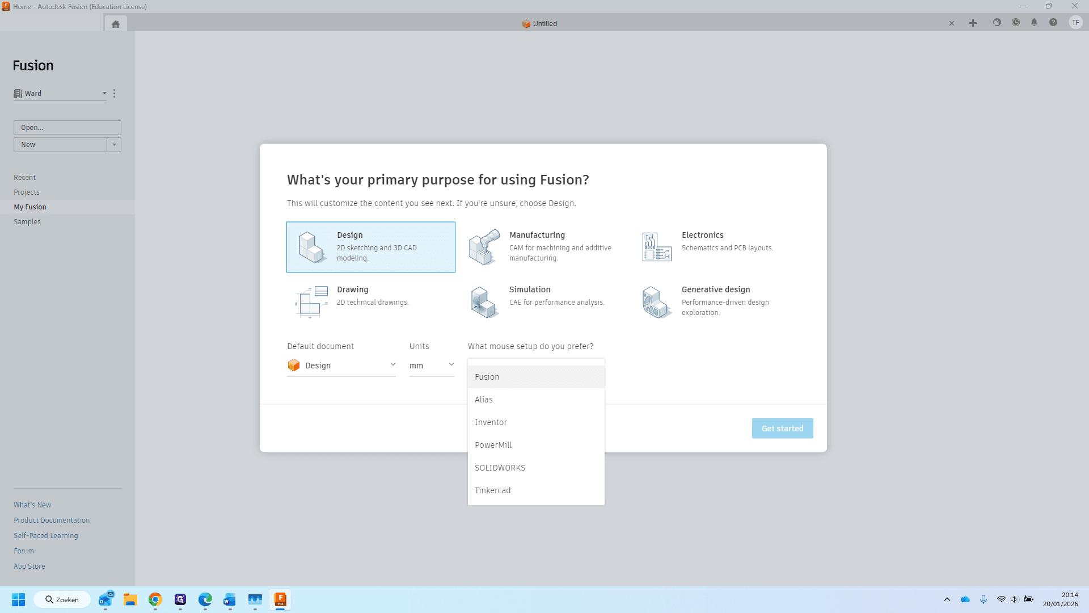Open the Units mm dropdown
This screenshot has height=613, width=1089.
[432, 366]
